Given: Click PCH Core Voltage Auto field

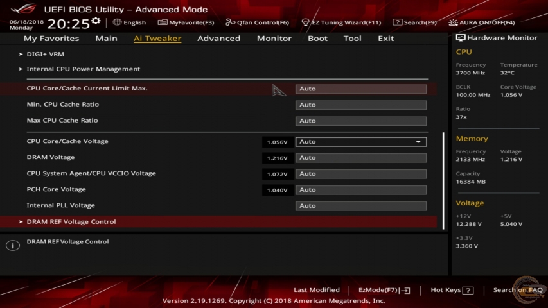Looking at the screenshot, I should point(361,190).
